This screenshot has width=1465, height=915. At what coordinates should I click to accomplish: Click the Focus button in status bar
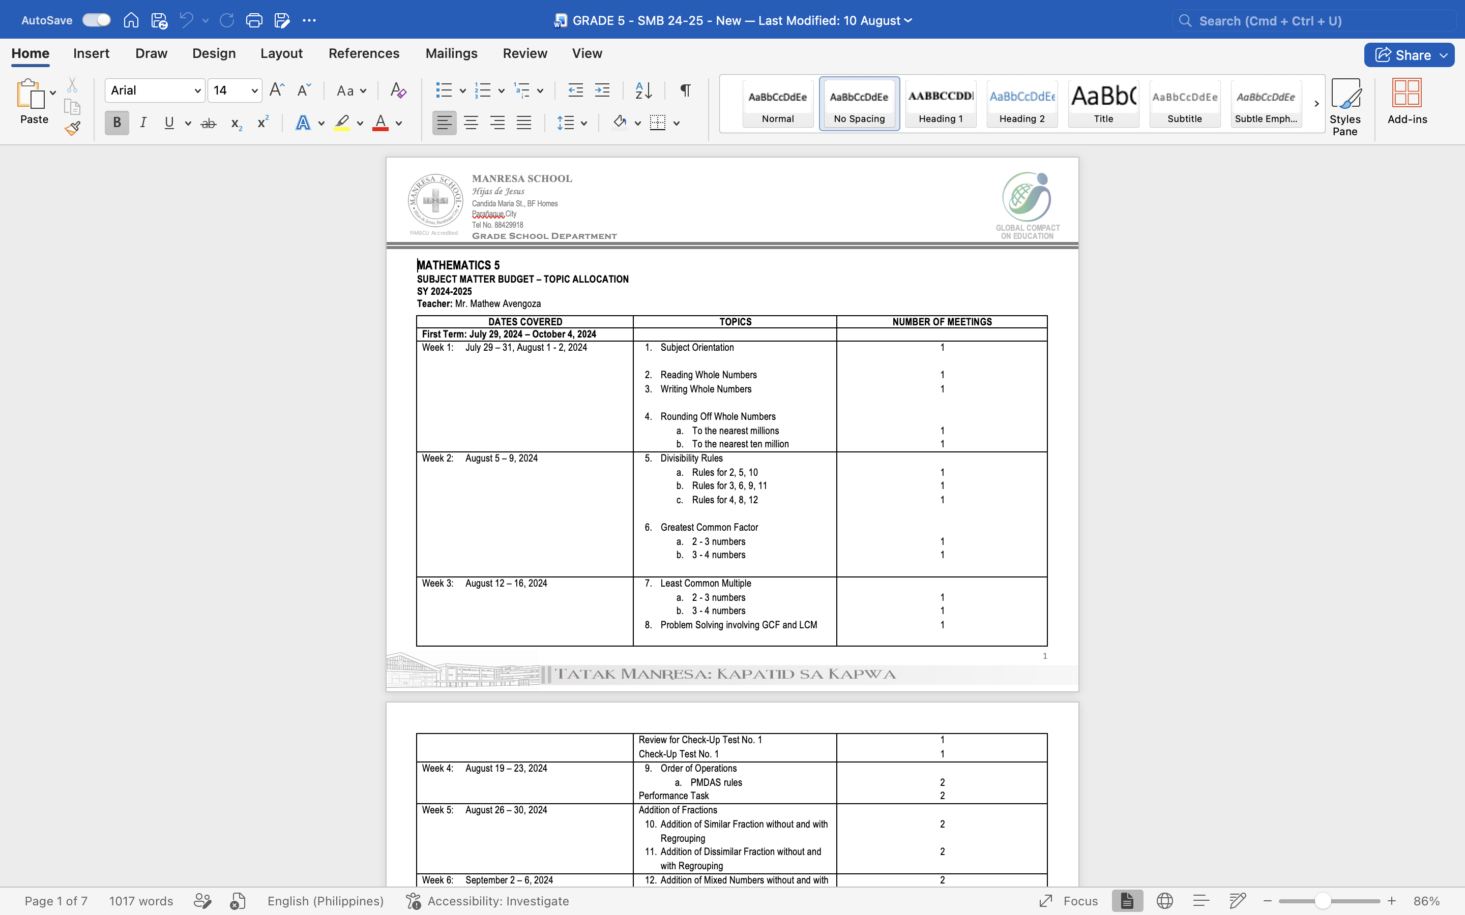coord(1068,900)
